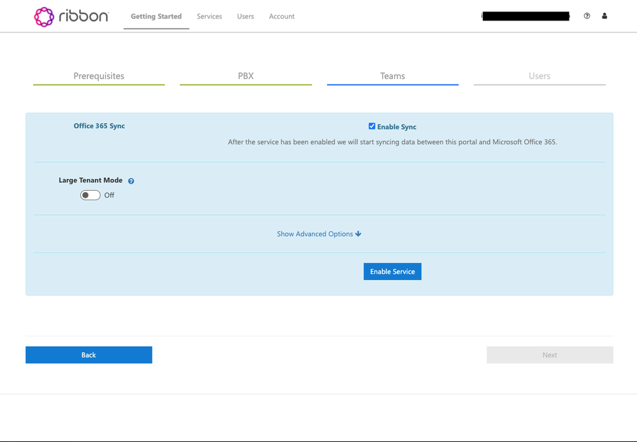Expand Show Advanced Options

(319, 234)
